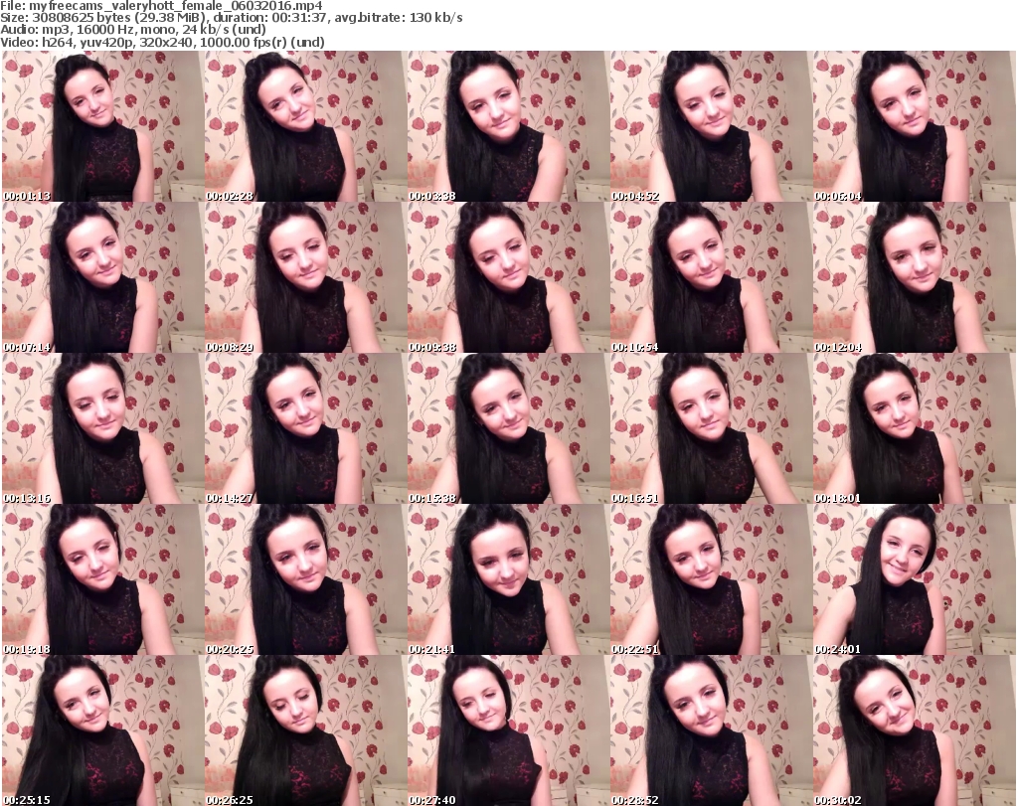Select the 00:07:14 thumbnail
The width and height of the screenshot is (1018, 806).
click(101, 278)
